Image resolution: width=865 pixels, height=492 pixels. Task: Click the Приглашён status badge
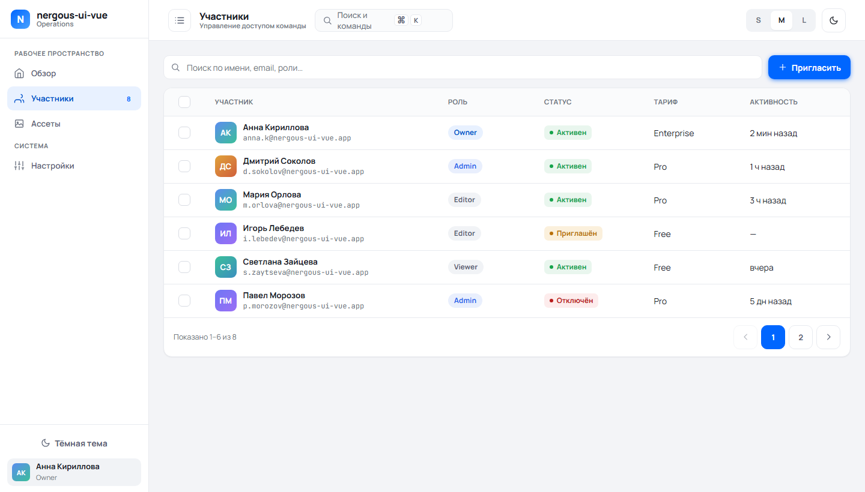pyautogui.click(x=573, y=233)
